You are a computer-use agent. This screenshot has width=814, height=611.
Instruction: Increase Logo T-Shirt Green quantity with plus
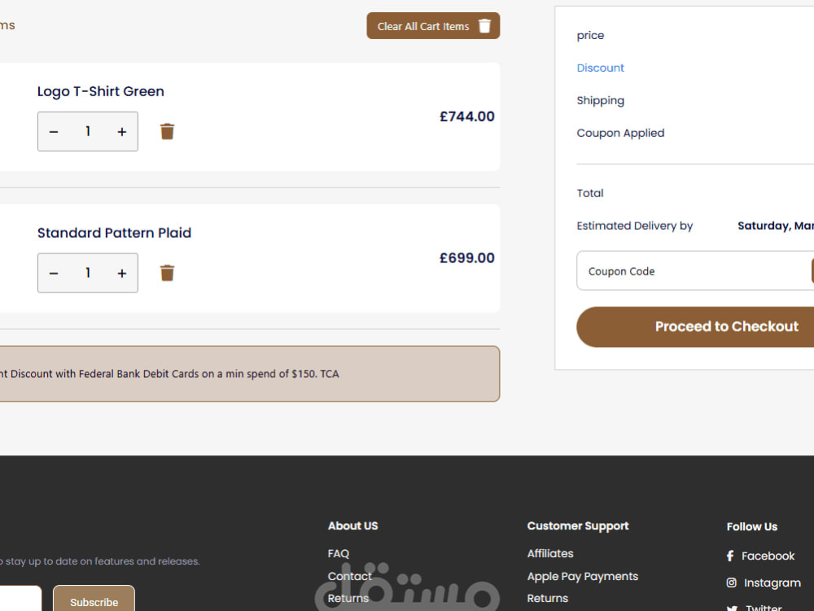pos(121,132)
